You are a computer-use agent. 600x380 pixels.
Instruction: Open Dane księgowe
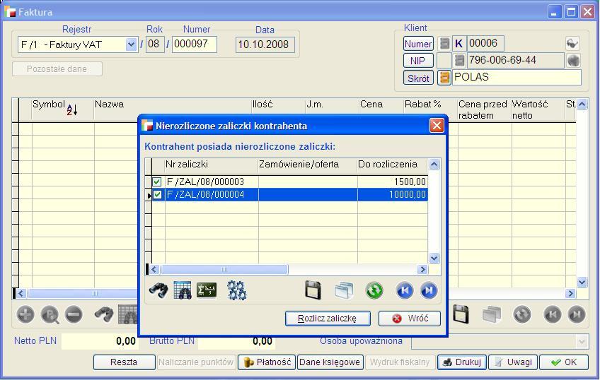pos(330,362)
